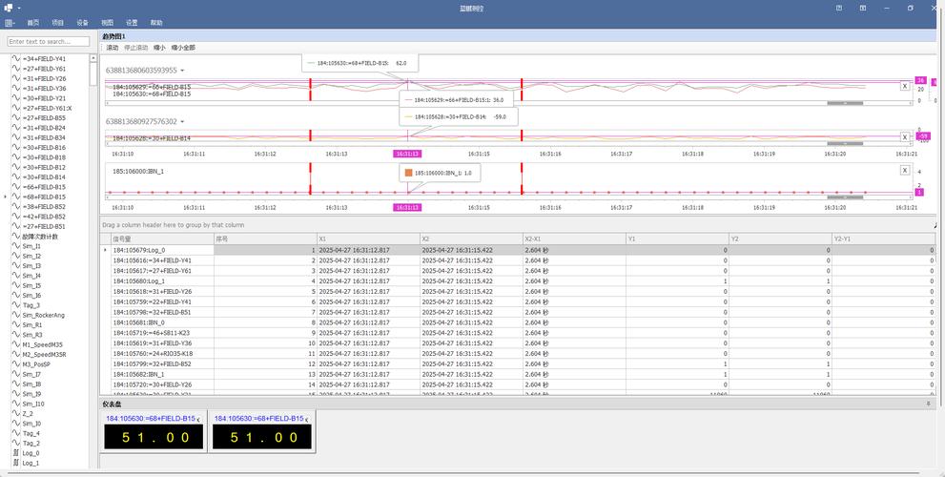Select the 趋势图1 tab header
945x477 pixels.
click(x=113, y=37)
